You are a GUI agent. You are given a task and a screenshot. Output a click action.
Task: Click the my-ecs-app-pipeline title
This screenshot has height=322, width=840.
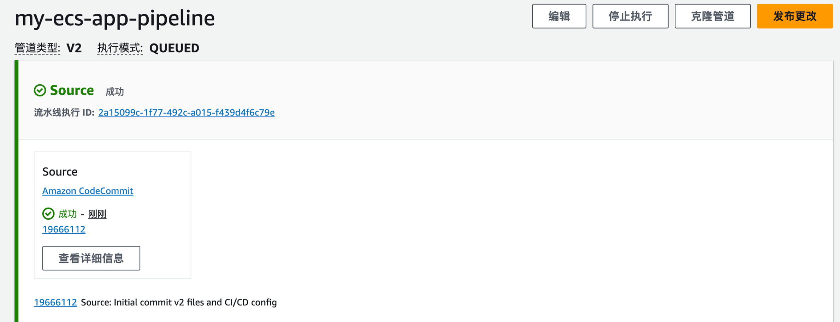click(x=115, y=18)
